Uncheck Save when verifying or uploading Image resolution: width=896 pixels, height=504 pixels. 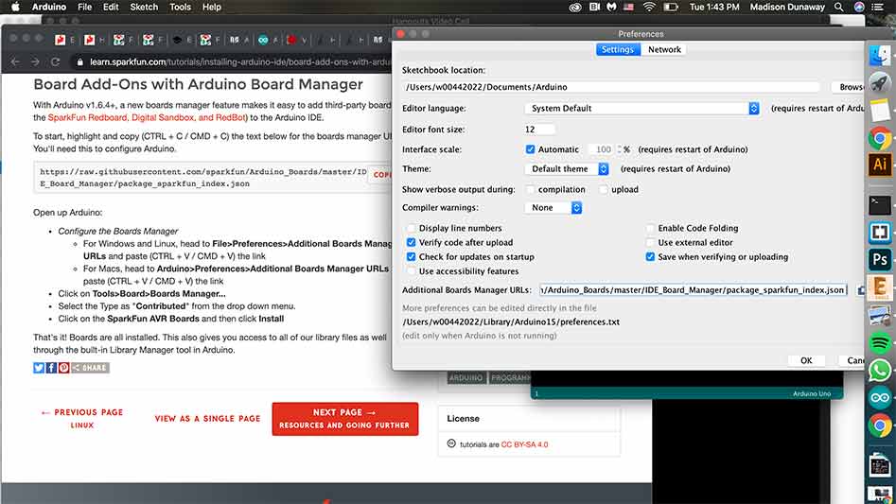click(x=650, y=257)
